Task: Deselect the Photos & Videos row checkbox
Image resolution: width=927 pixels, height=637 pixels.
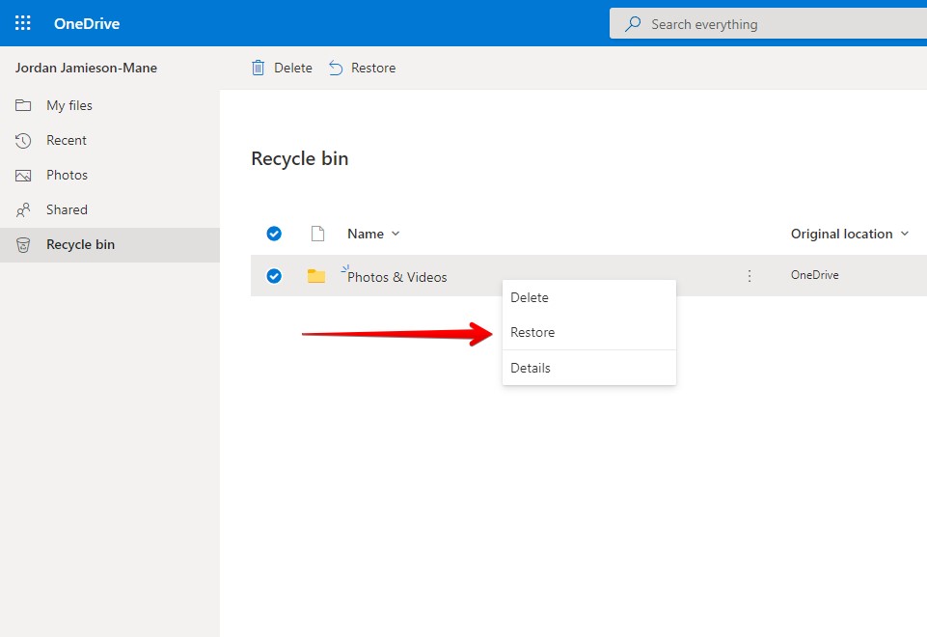Action: 274,275
